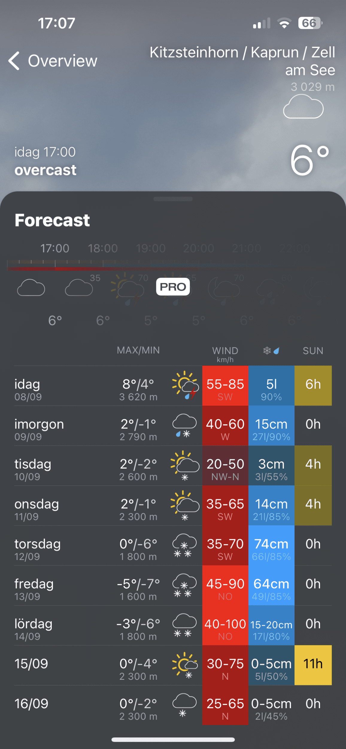The height and width of the screenshot is (749, 346).
Task: Tap the overcast cloud icon under 3 029 m
Action: pos(303,107)
